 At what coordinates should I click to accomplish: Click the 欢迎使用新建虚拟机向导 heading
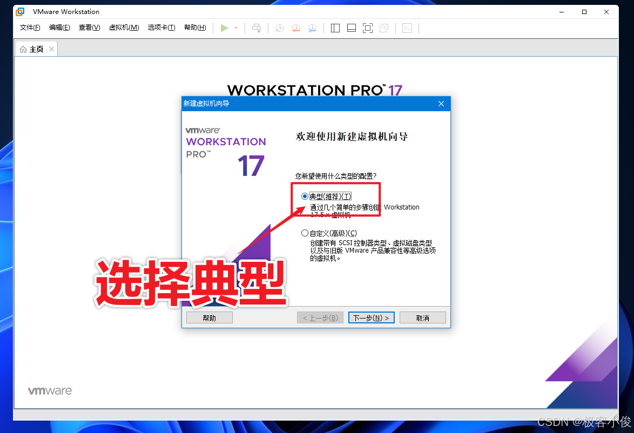pyautogui.click(x=352, y=137)
